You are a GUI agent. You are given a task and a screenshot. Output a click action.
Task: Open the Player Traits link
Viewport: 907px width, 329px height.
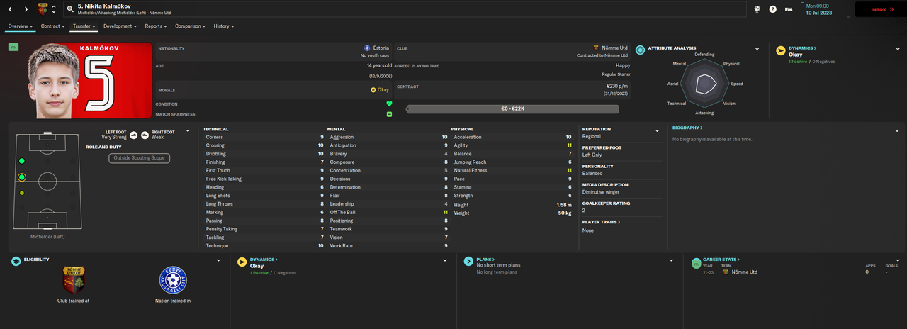pyautogui.click(x=601, y=222)
